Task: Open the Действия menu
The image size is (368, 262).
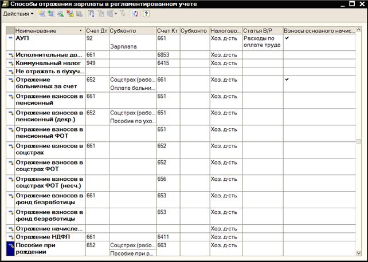Action: pos(16,14)
